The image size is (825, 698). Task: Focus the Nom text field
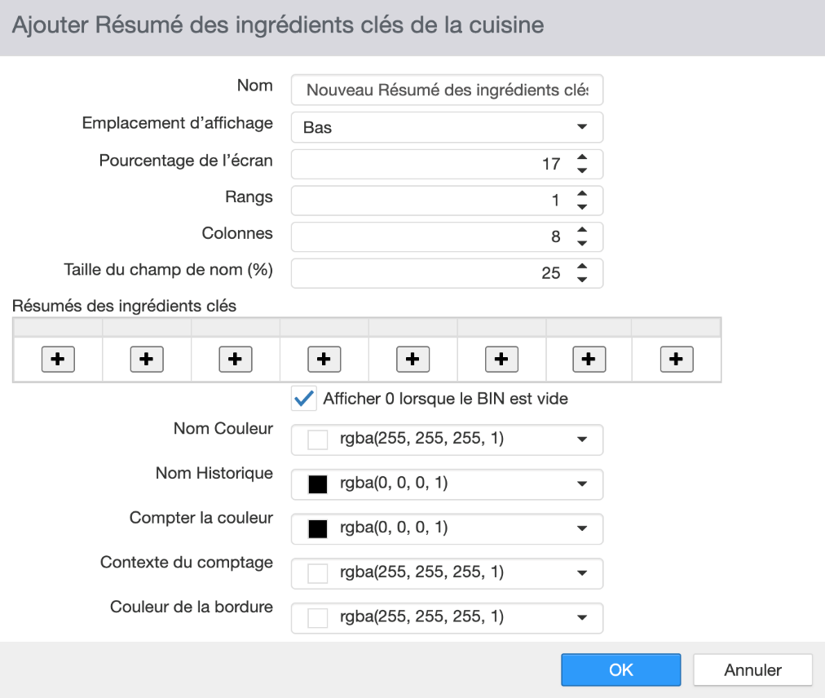(x=447, y=90)
